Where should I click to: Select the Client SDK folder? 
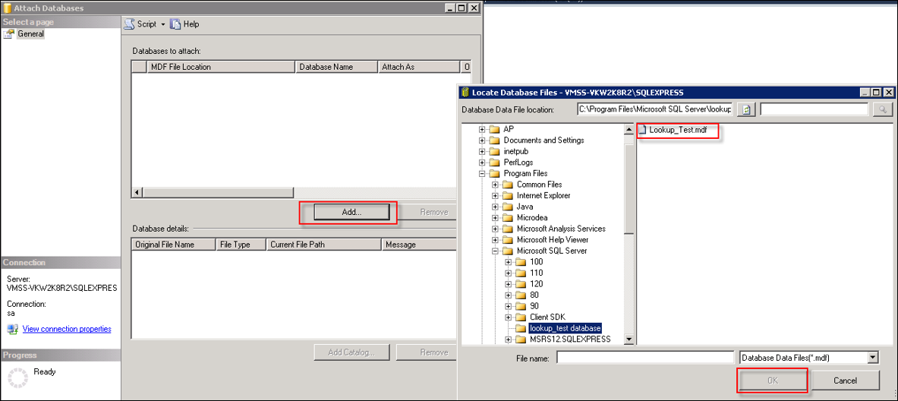click(x=547, y=317)
